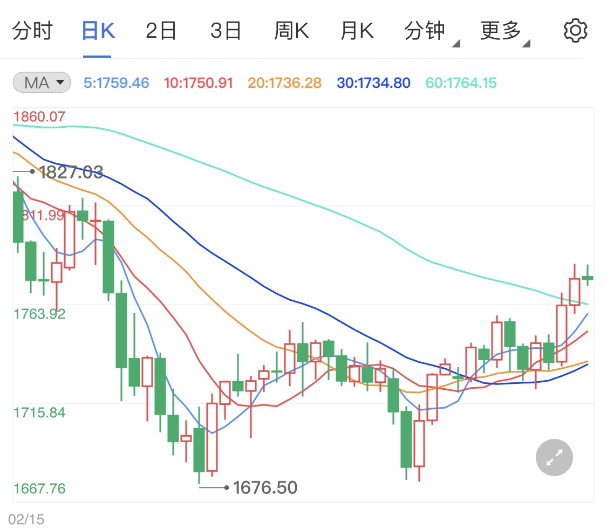607x530 pixels.
Task: Click the high price label 1827.03
Action: click(72, 172)
